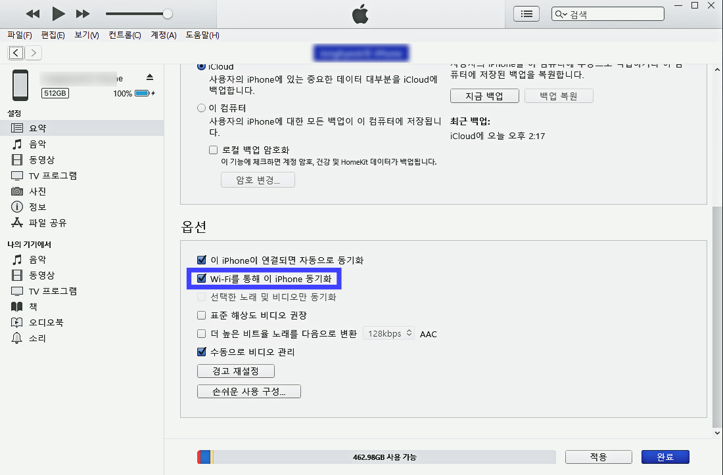Image resolution: width=723 pixels, height=475 pixels.
Task: Adjust the volume slider knob
Action: (168, 14)
